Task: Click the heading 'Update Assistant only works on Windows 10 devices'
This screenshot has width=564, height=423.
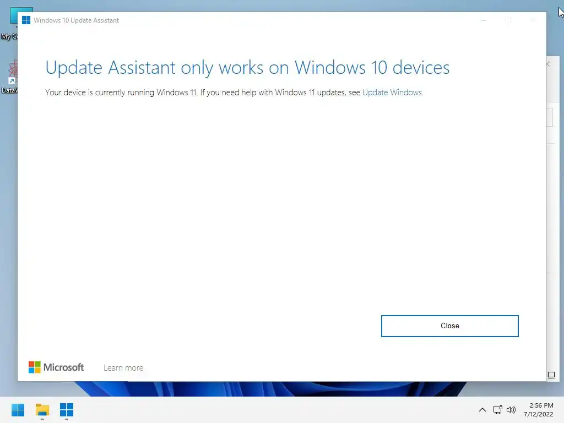Action: click(x=247, y=68)
